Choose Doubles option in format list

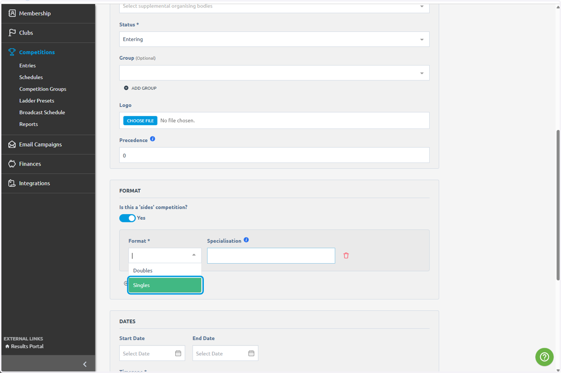(165, 271)
